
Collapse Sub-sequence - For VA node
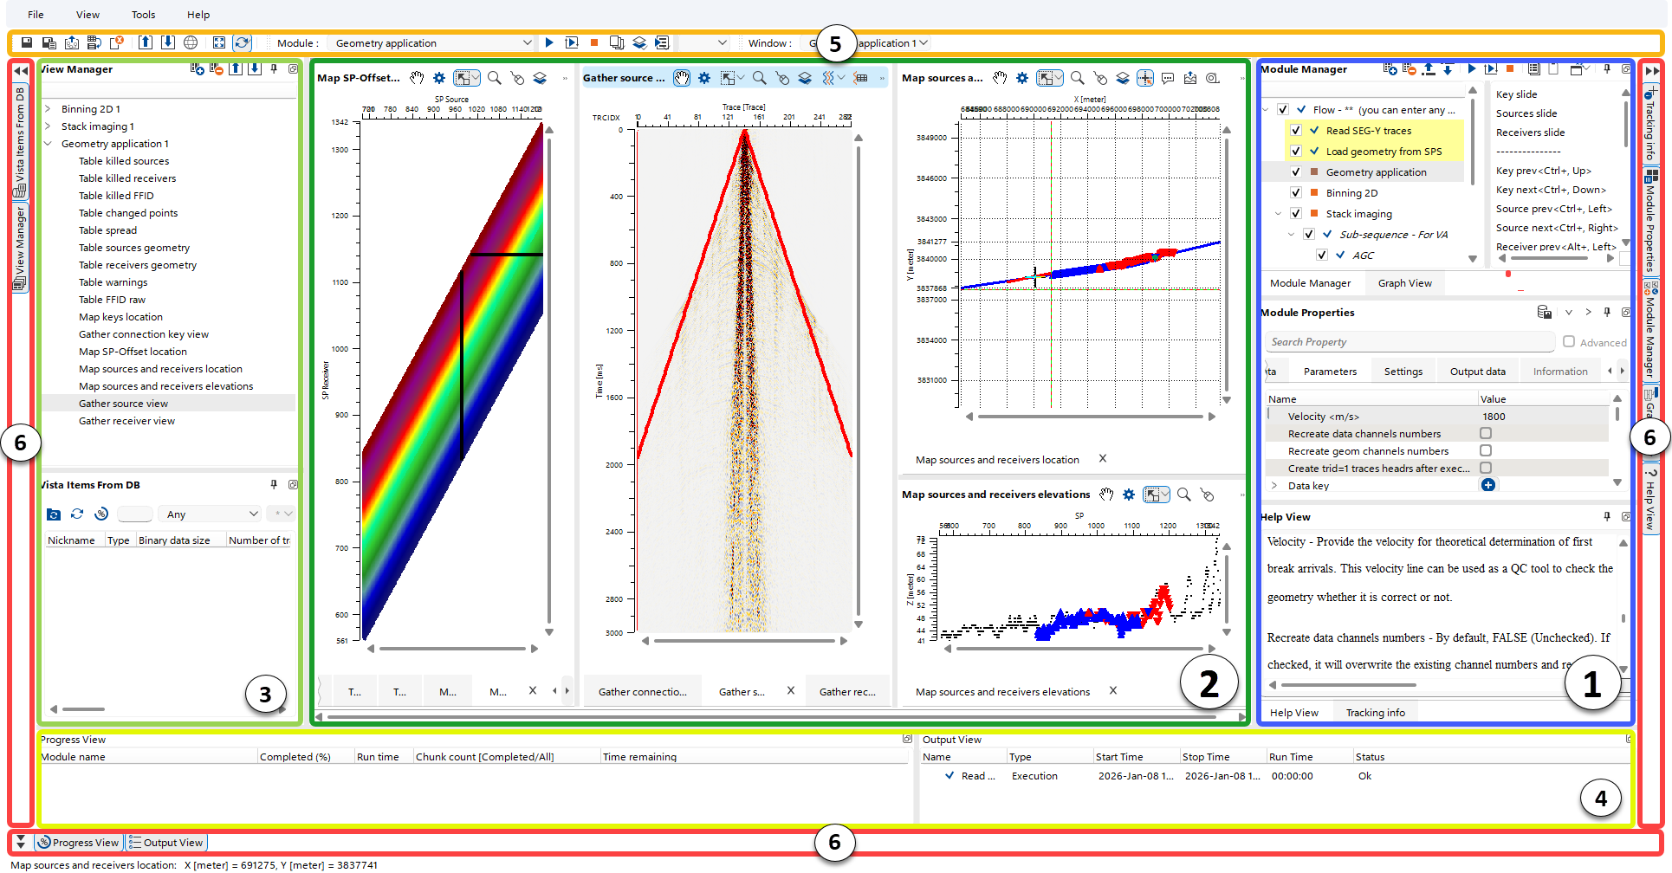1292,235
